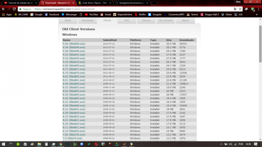This screenshot has height=147, width=262.
Task: Open the Apps bookmarks shortcut
Action: click(x=7, y=14)
